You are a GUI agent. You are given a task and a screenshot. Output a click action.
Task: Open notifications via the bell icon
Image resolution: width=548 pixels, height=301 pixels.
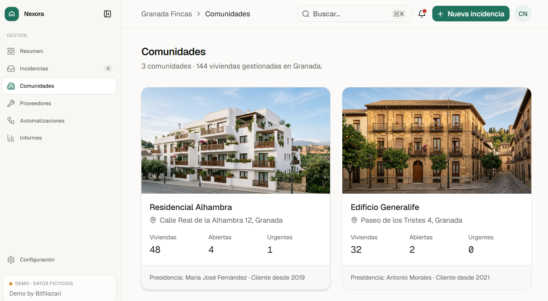click(422, 14)
